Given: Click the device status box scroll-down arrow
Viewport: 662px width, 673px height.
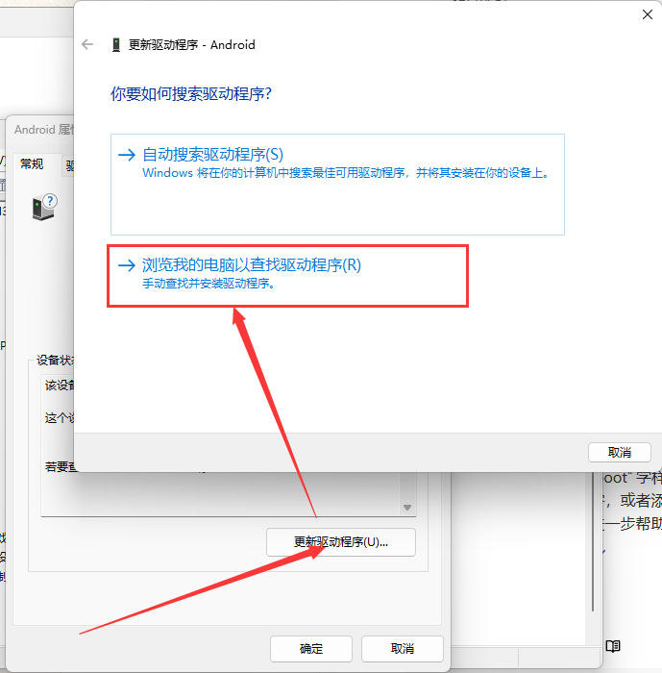Looking at the screenshot, I should pos(407,508).
